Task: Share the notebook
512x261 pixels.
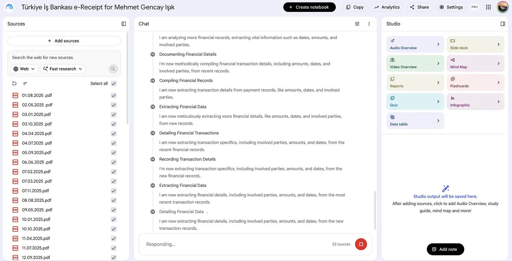Action: [x=420, y=7]
